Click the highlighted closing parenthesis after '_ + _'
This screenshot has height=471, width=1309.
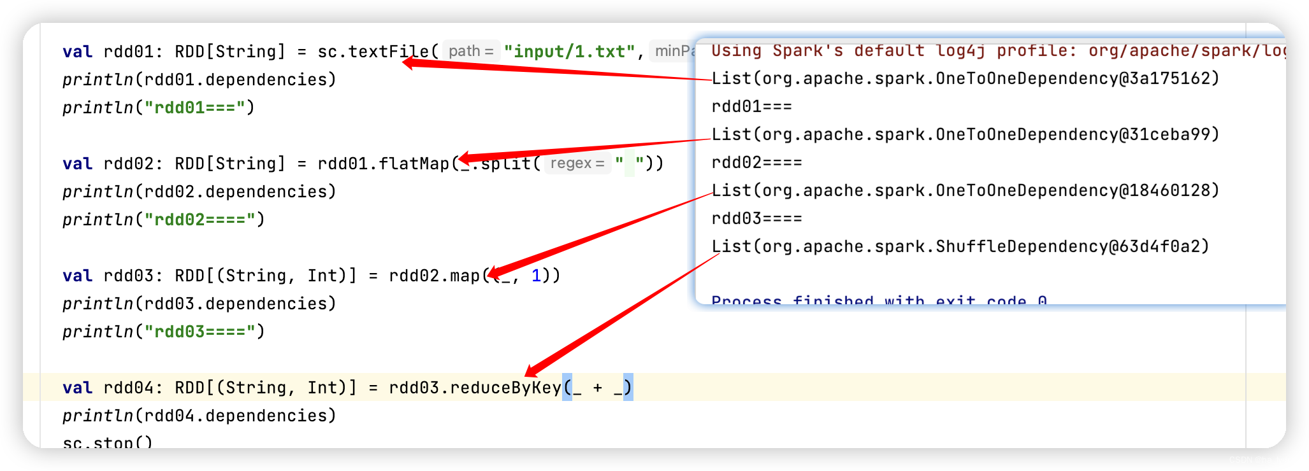[628, 387]
